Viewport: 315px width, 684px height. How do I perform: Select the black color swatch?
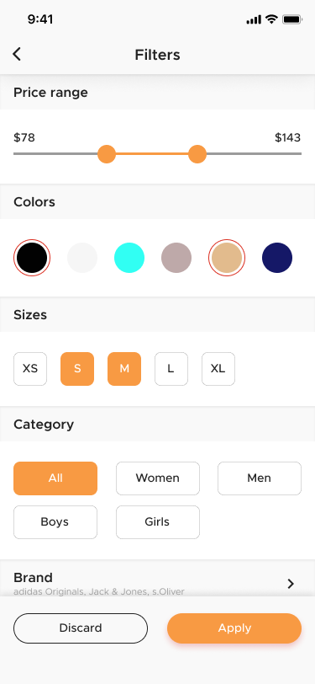(32, 258)
